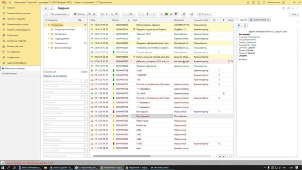This screenshot has width=302, height=170.
Task: Click the Скрыть link in filter panel
Action: point(84,71)
